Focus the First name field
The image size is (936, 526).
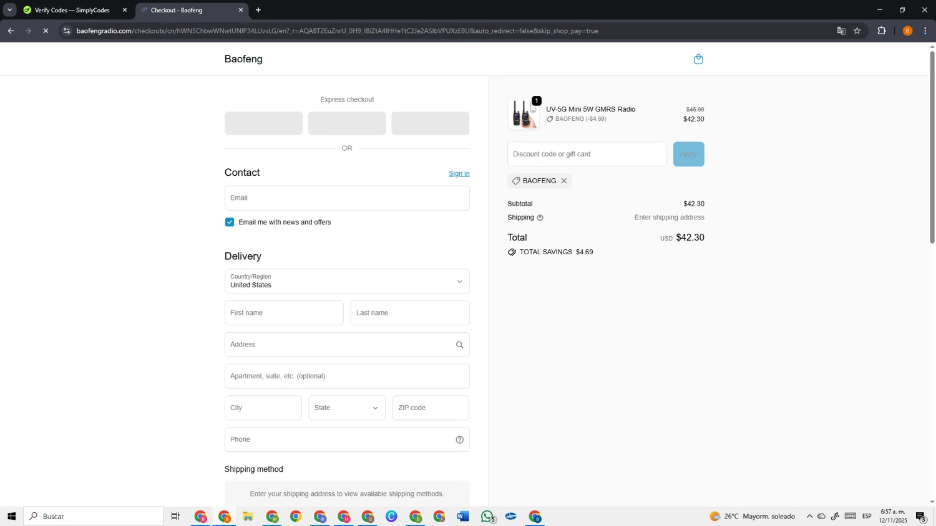(x=284, y=313)
